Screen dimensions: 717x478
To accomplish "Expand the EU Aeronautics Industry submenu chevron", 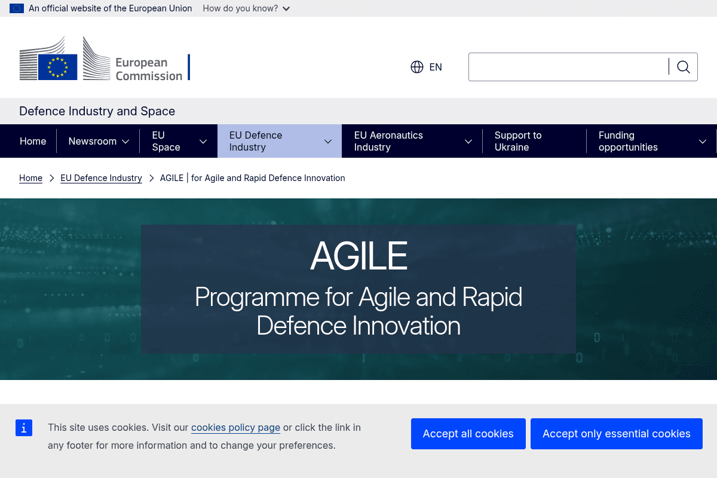I will tap(468, 142).
